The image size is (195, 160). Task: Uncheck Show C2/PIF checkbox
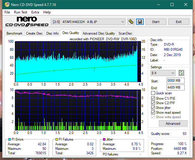coord(153,103)
